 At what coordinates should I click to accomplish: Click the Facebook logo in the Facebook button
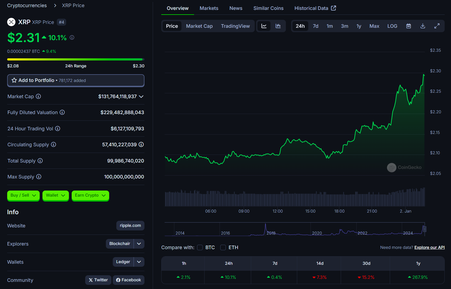(x=118, y=280)
